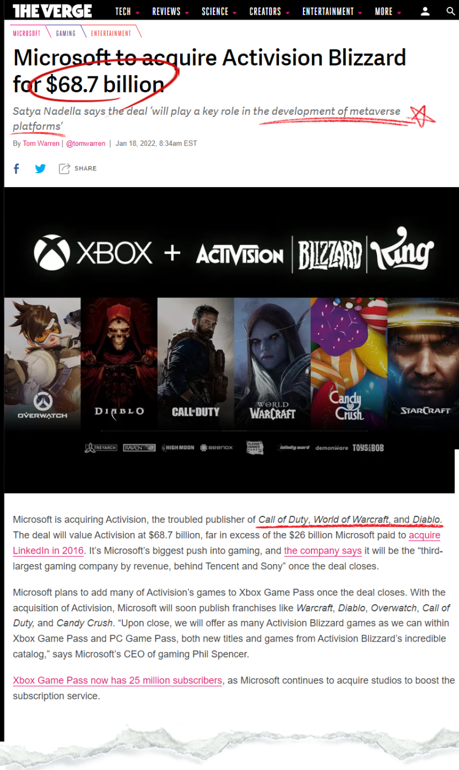The height and width of the screenshot is (770, 459).
Task: Open the search magnifier icon
Action: (450, 11)
